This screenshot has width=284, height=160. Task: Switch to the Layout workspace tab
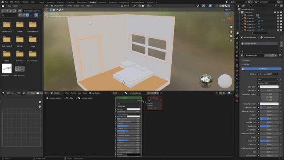point(41,2)
